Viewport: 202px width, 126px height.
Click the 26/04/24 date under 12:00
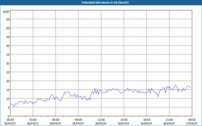click(101, 123)
